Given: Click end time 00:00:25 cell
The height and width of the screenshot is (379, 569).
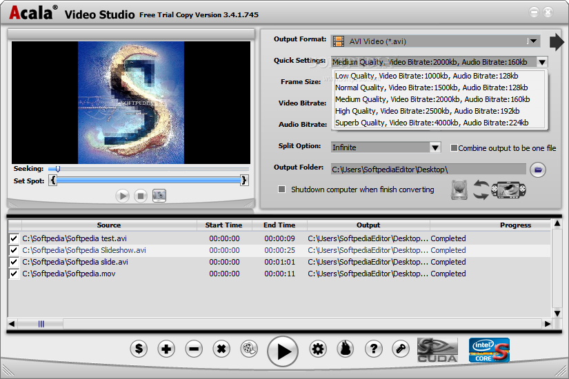Looking at the screenshot, I should point(279,250).
